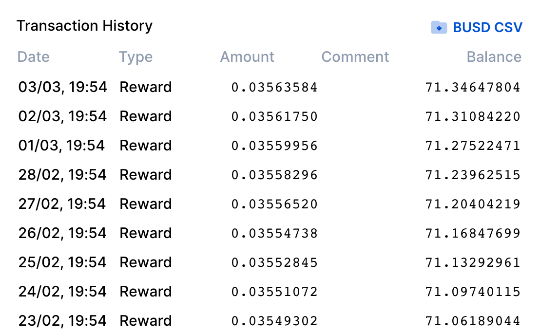Click the balance 71.06189044
540x334 pixels.
tap(473, 321)
